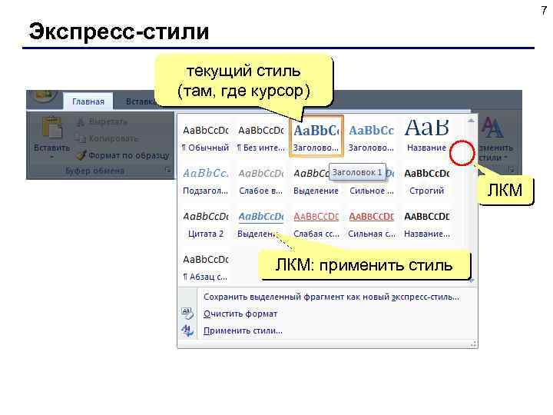Open the Clipboard group dialog launcher
The image size is (553, 415).
168,170
